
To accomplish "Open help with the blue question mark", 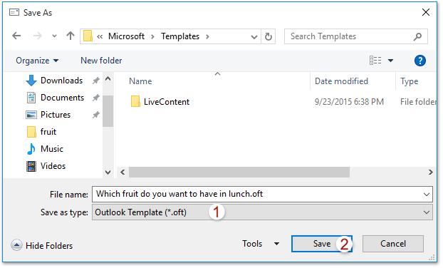I will [420, 61].
